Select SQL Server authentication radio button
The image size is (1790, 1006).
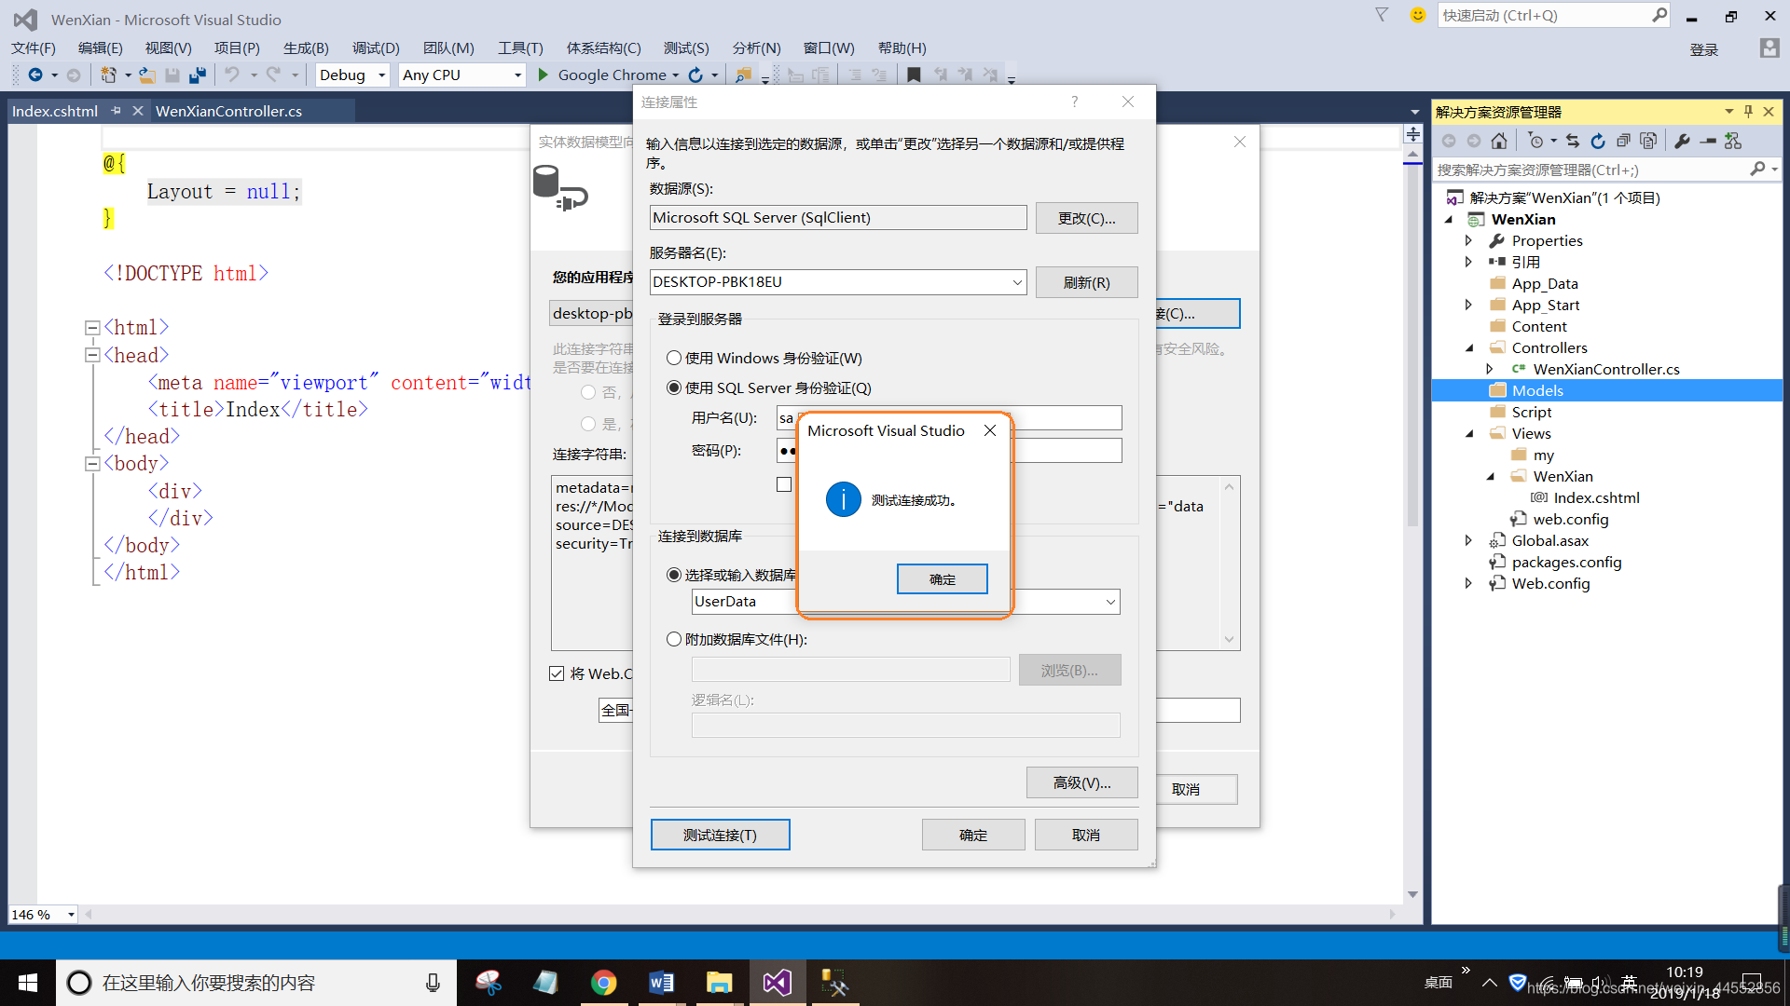coord(674,387)
